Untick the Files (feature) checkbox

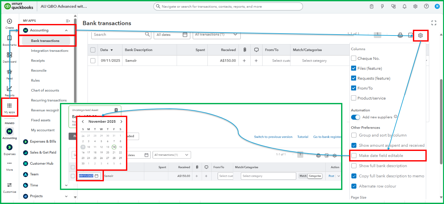pos(354,68)
